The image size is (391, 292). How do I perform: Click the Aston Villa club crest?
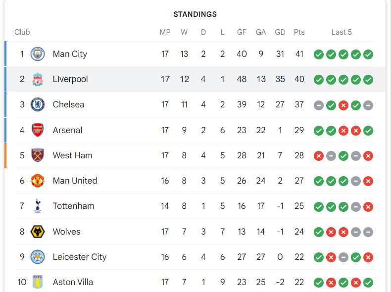pos(38,282)
